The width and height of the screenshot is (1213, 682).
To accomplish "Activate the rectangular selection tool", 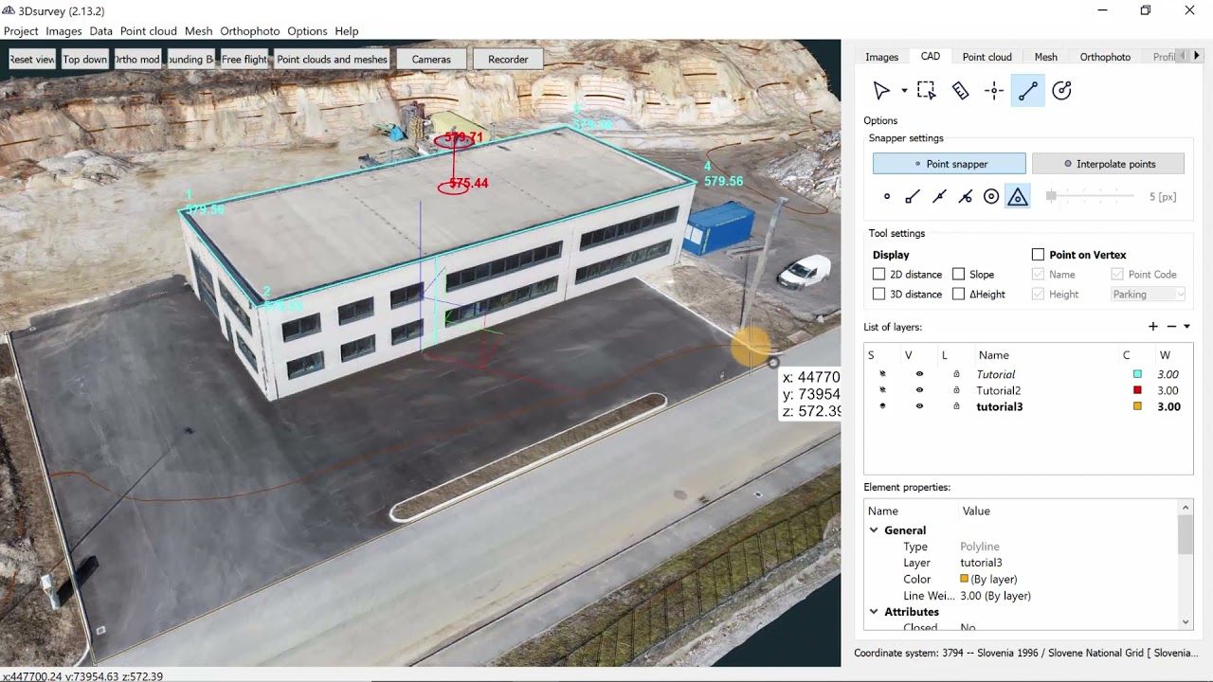I will [926, 90].
